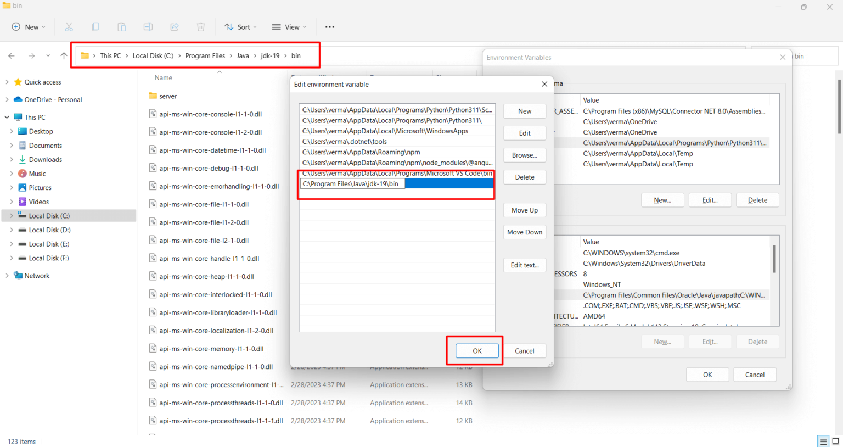Open the Sort dropdown menu
Viewport: 843px width, 447px height.
[x=240, y=27]
